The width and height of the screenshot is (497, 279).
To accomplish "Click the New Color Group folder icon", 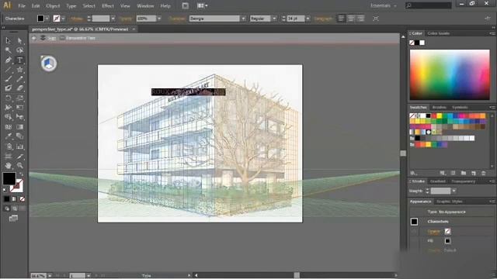I will tap(463, 173).
